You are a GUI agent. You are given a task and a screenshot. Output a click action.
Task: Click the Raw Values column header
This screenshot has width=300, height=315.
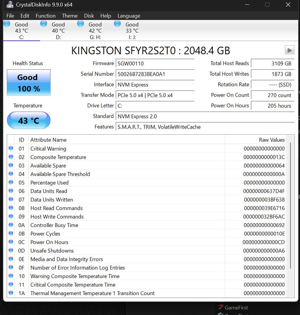[256, 140]
